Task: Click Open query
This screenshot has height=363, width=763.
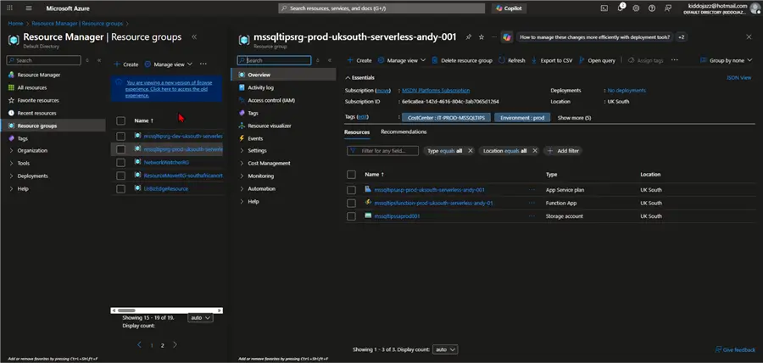Action: [597, 60]
